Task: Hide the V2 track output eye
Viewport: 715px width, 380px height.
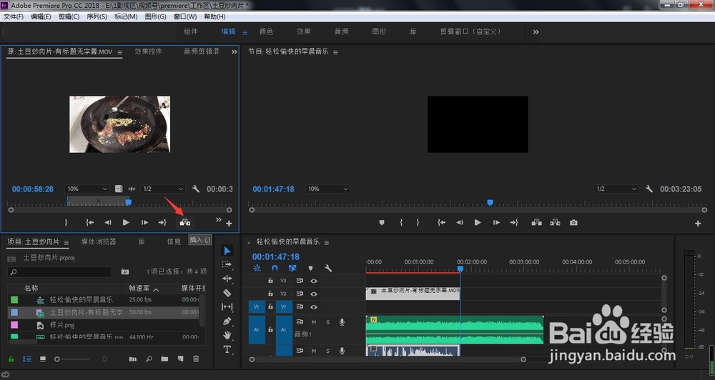Action: tap(314, 294)
